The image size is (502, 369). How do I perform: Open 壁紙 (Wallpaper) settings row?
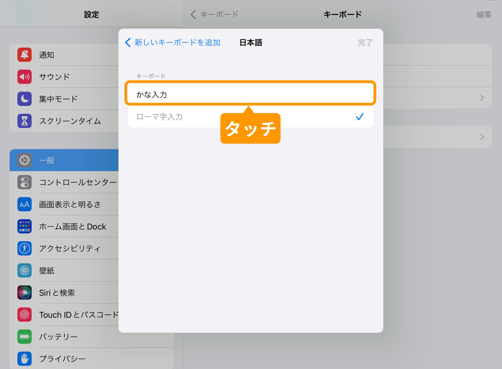click(24, 270)
